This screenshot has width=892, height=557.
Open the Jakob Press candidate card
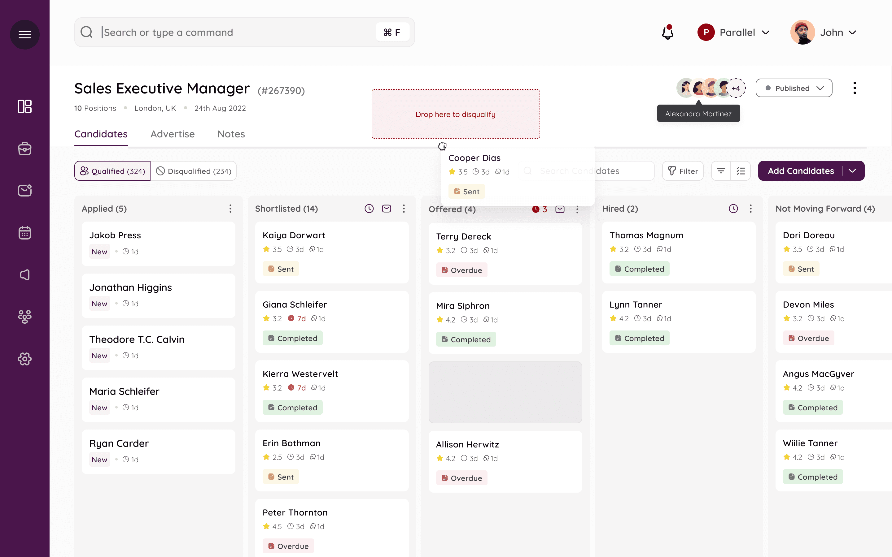[159, 243]
